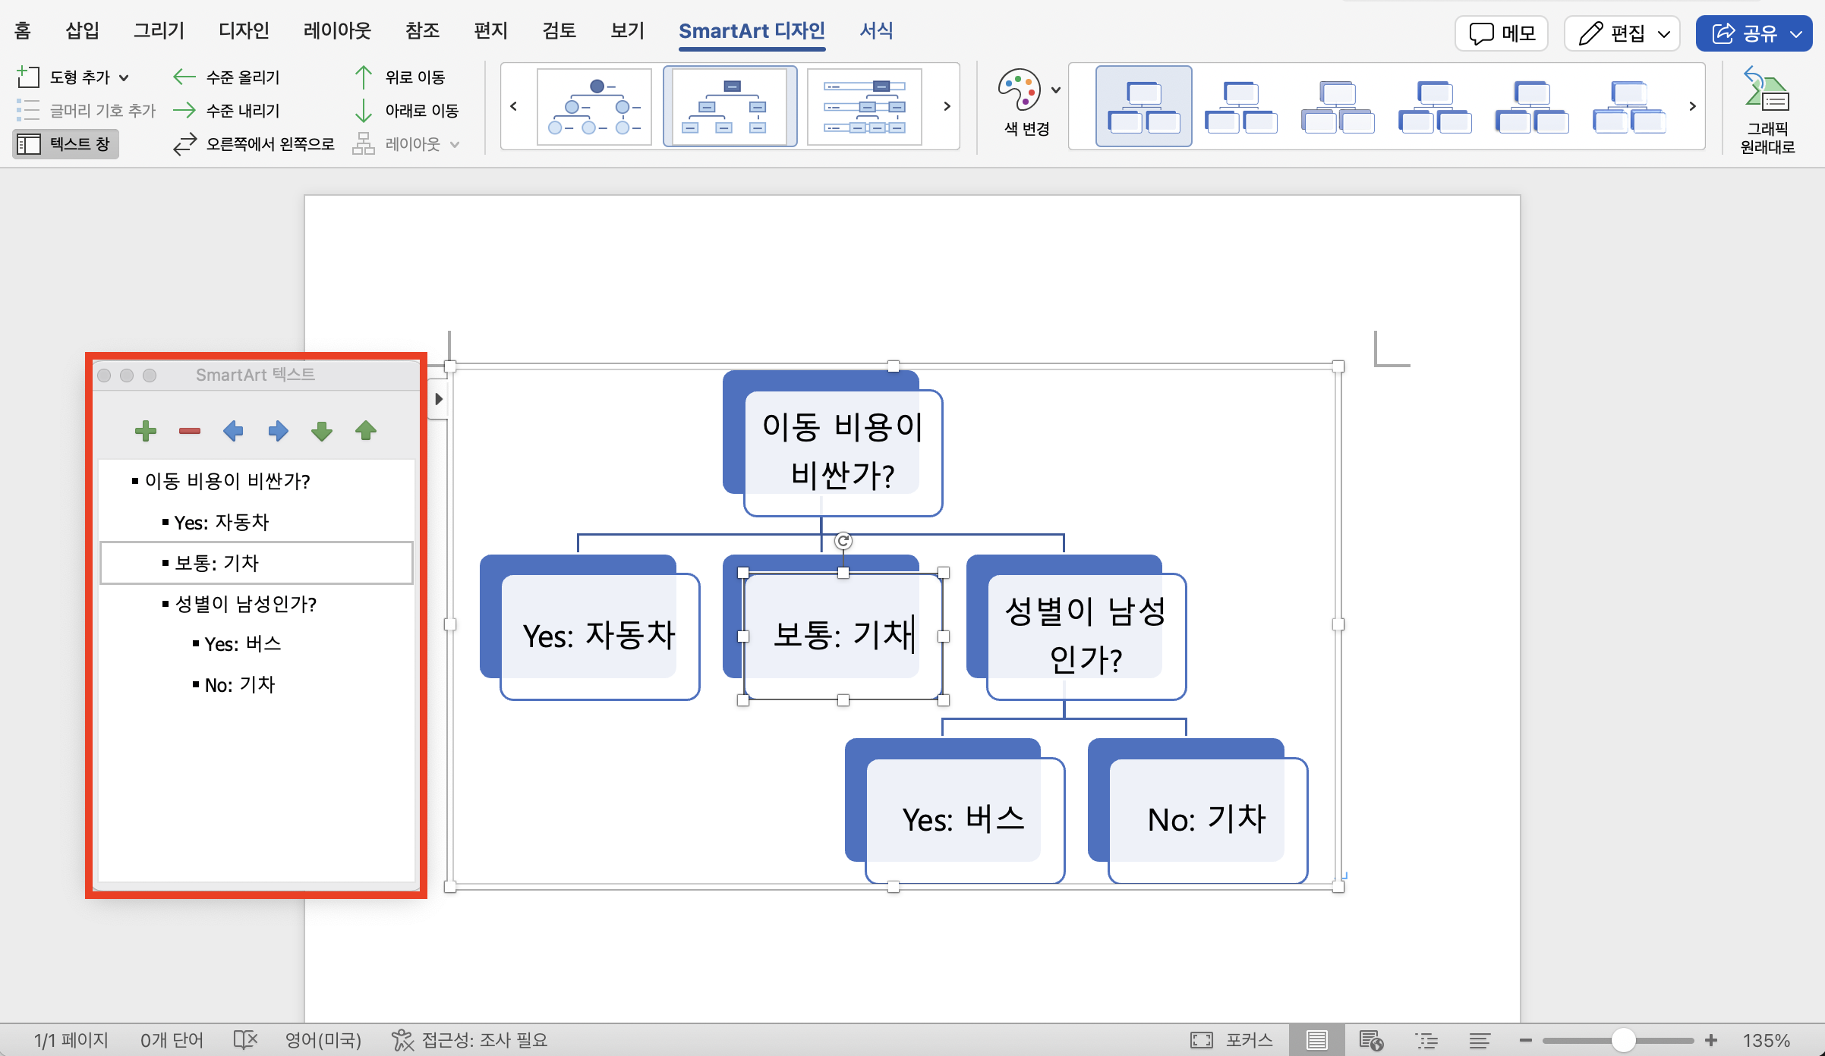
Task: Select 'No: 기차' text pane row
Action: (x=257, y=685)
